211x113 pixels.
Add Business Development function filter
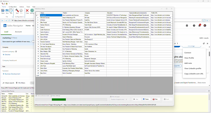coord(11,74)
